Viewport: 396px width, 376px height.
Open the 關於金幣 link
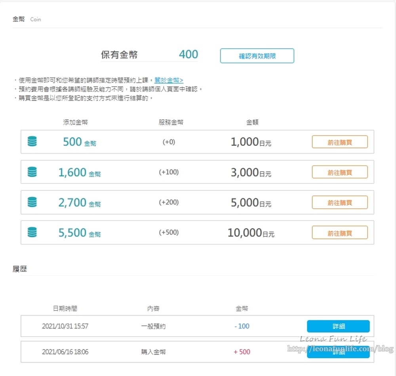[169, 80]
